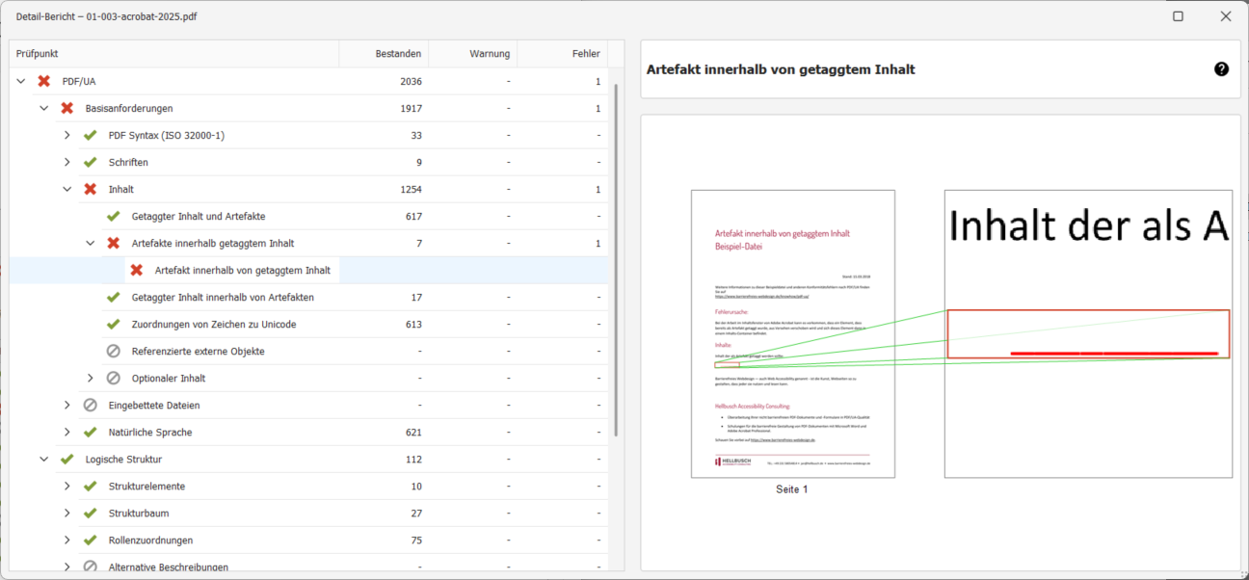Click the help question mark icon
1249x580 pixels.
point(1221,69)
